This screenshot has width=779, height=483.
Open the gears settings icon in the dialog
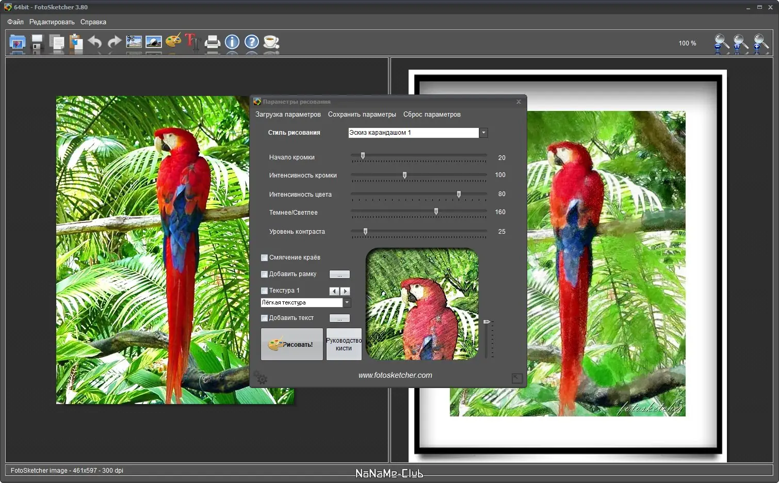click(261, 378)
